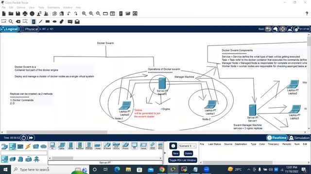The height and width of the screenshot is (174, 311).
Task: Choose the Connections lightning category
Action: 28,146
